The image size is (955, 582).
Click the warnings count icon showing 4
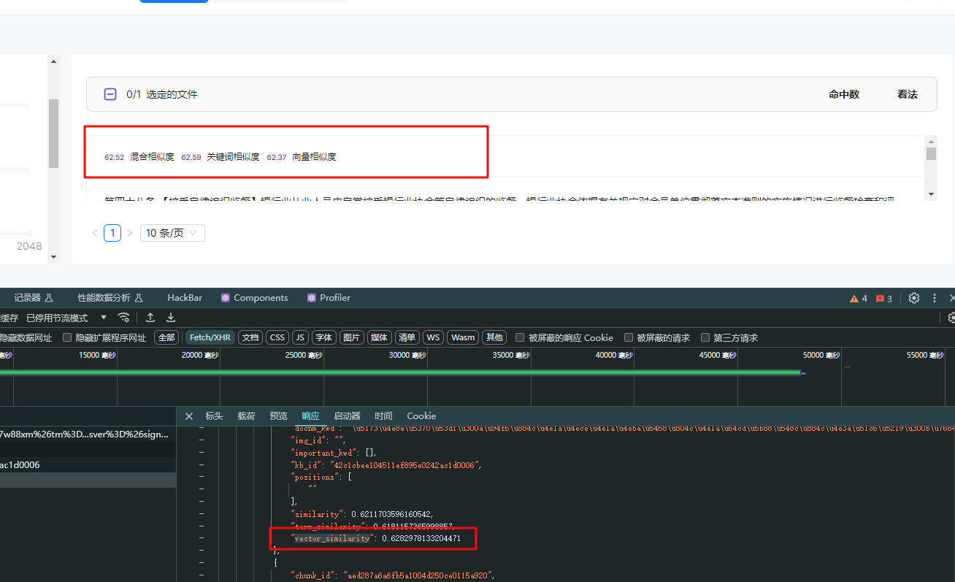pos(859,299)
